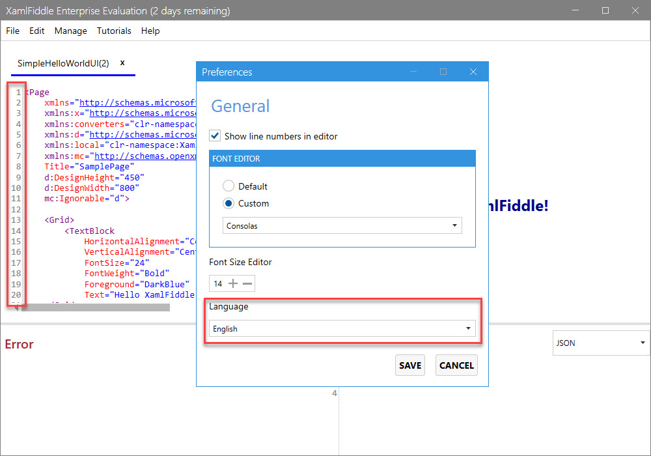Click the Error panel heading
Image resolution: width=651 pixels, height=456 pixels.
[x=19, y=345]
